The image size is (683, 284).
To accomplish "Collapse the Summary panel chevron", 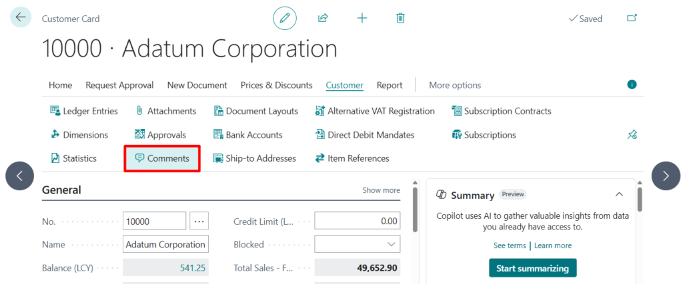I will point(619,194).
